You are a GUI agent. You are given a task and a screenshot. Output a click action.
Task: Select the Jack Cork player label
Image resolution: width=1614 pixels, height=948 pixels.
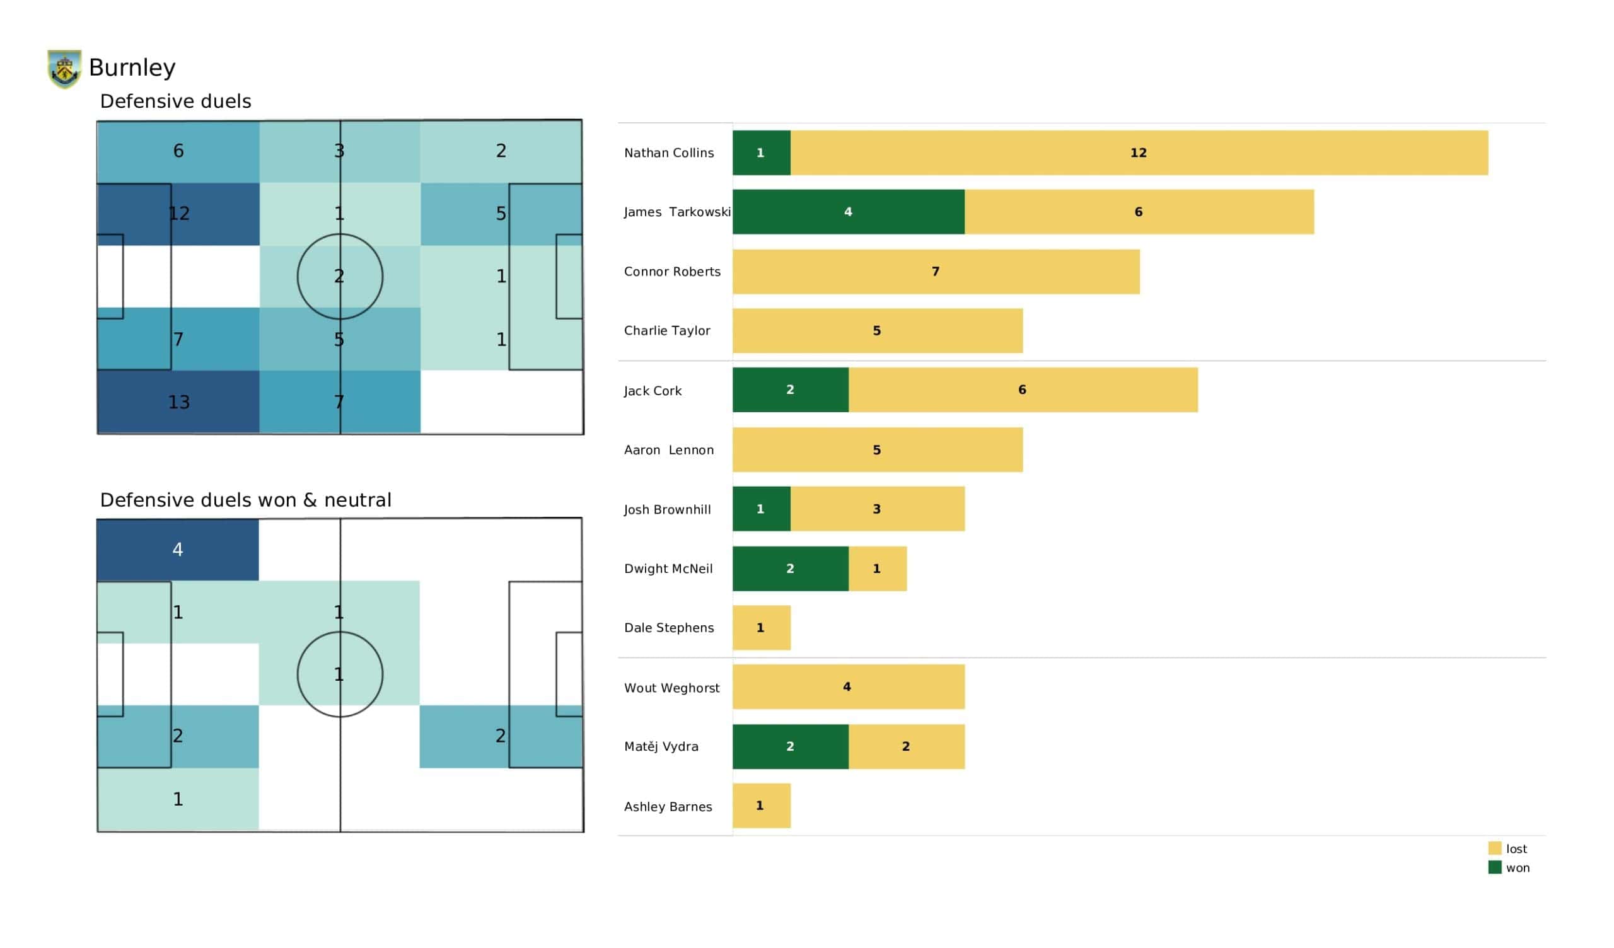[652, 391]
